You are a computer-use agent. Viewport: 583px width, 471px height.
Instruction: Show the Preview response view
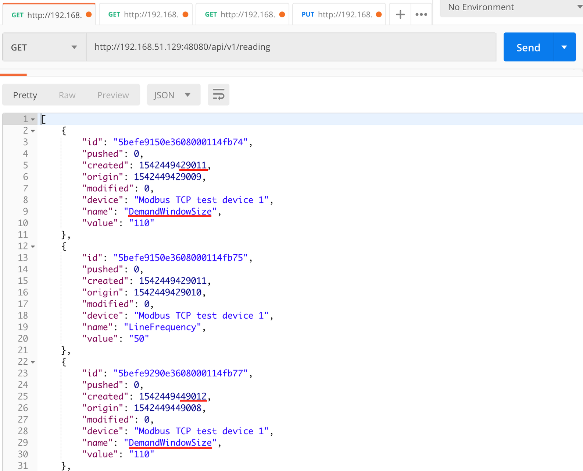(x=113, y=95)
